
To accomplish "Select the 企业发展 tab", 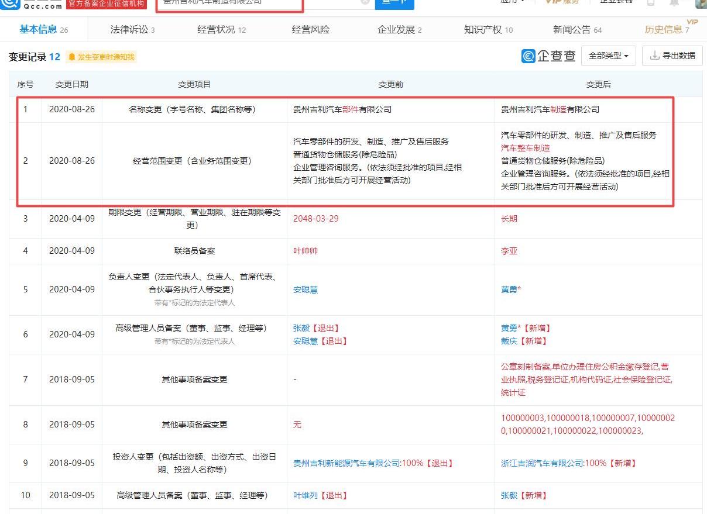I will pyautogui.click(x=400, y=29).
